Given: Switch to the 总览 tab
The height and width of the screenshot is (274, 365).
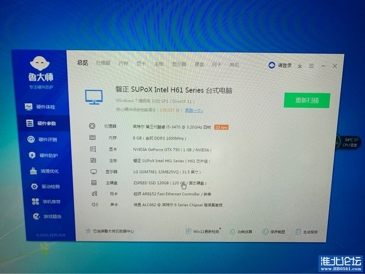Looking at the screenshot, I should pos(83,63).
